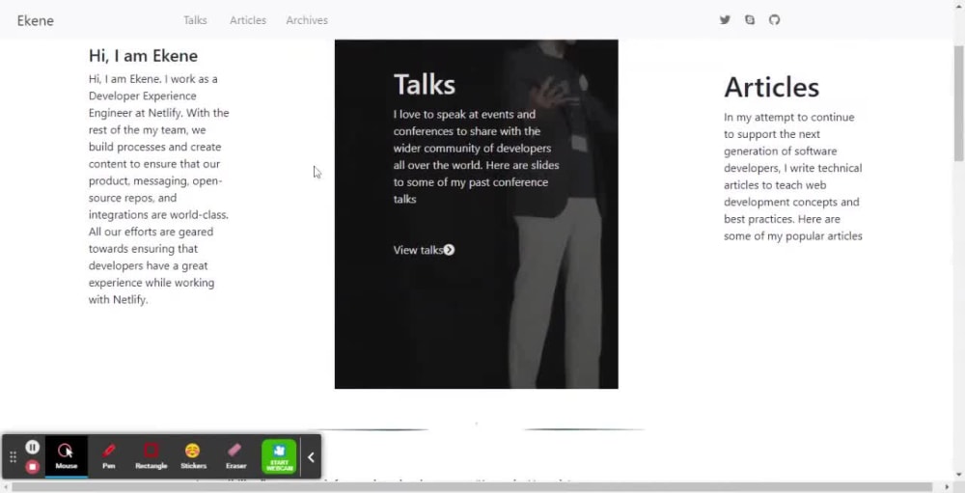Pause the screen recording
The height and width of the screenshot is (493, 965).
click(33, 448)
